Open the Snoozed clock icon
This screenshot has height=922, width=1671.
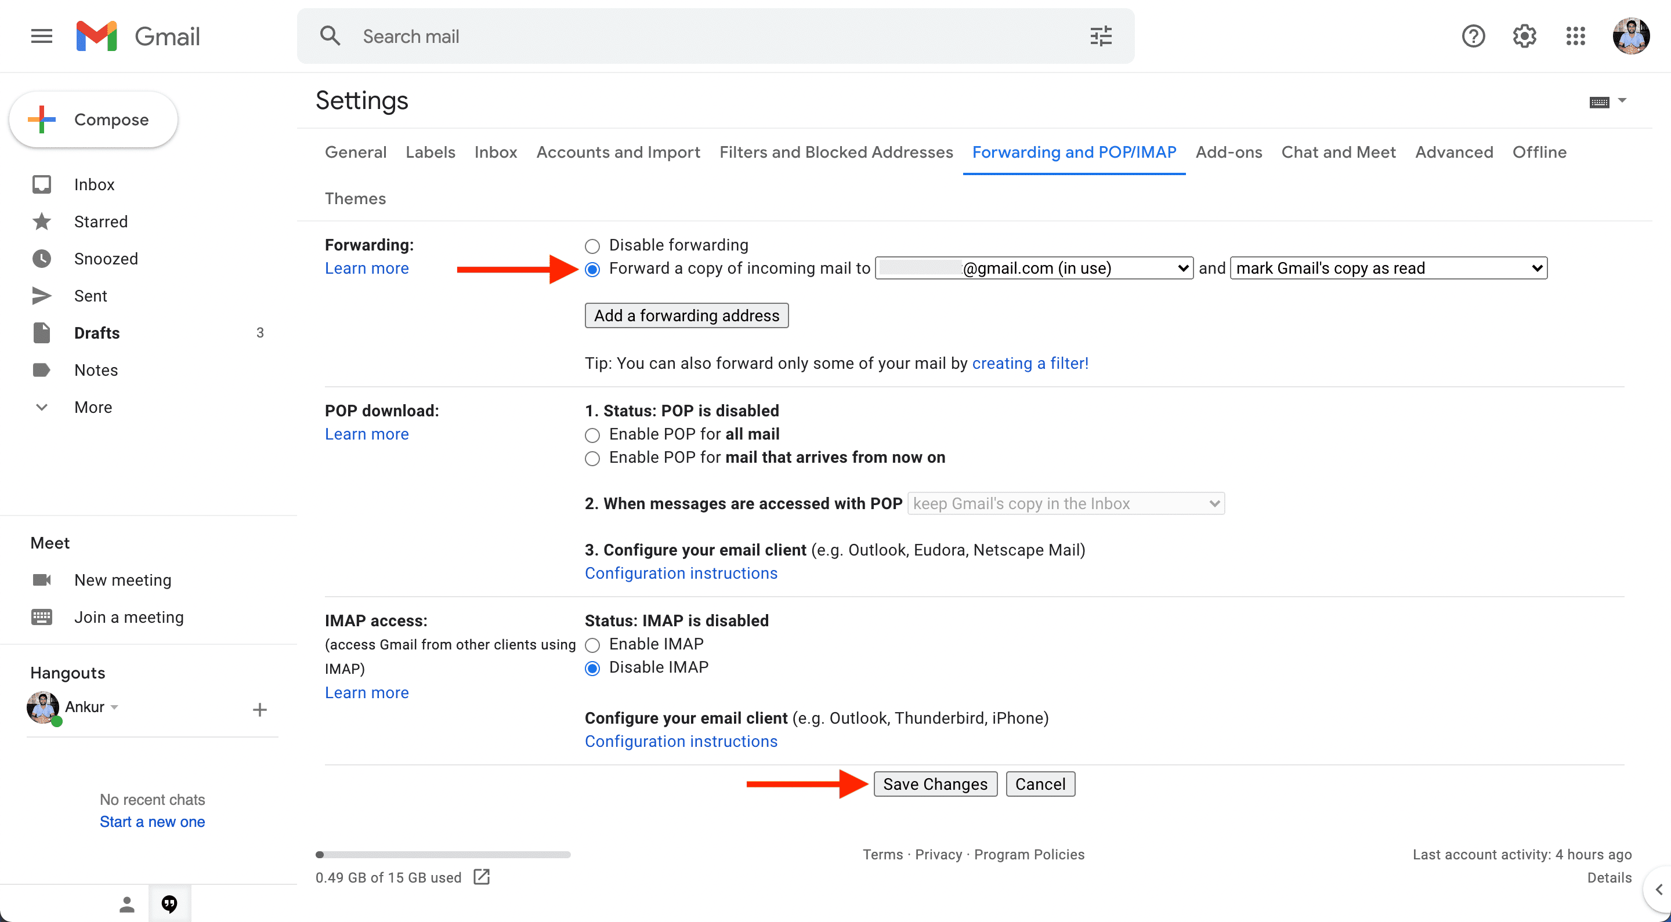point(42,259)
